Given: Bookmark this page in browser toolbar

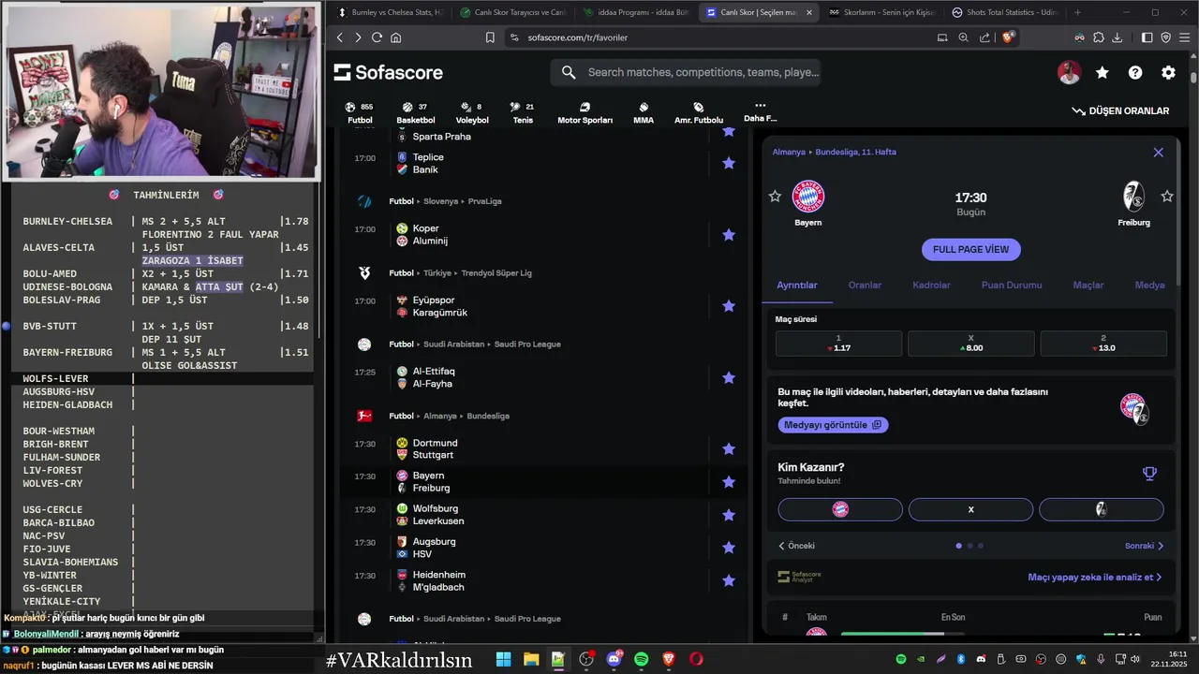Looking at the screenshot, I should pos(490,37).
